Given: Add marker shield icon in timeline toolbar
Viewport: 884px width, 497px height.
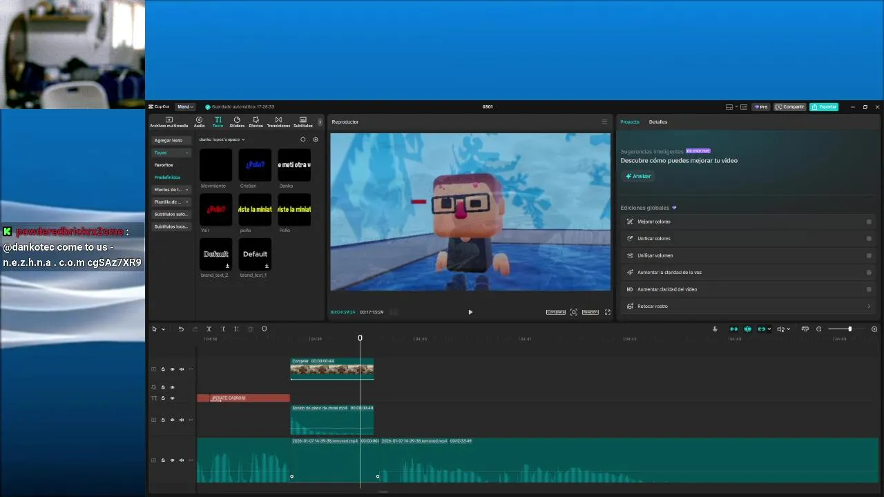Looking at the screenshot, I should click(x=264, y=329).
